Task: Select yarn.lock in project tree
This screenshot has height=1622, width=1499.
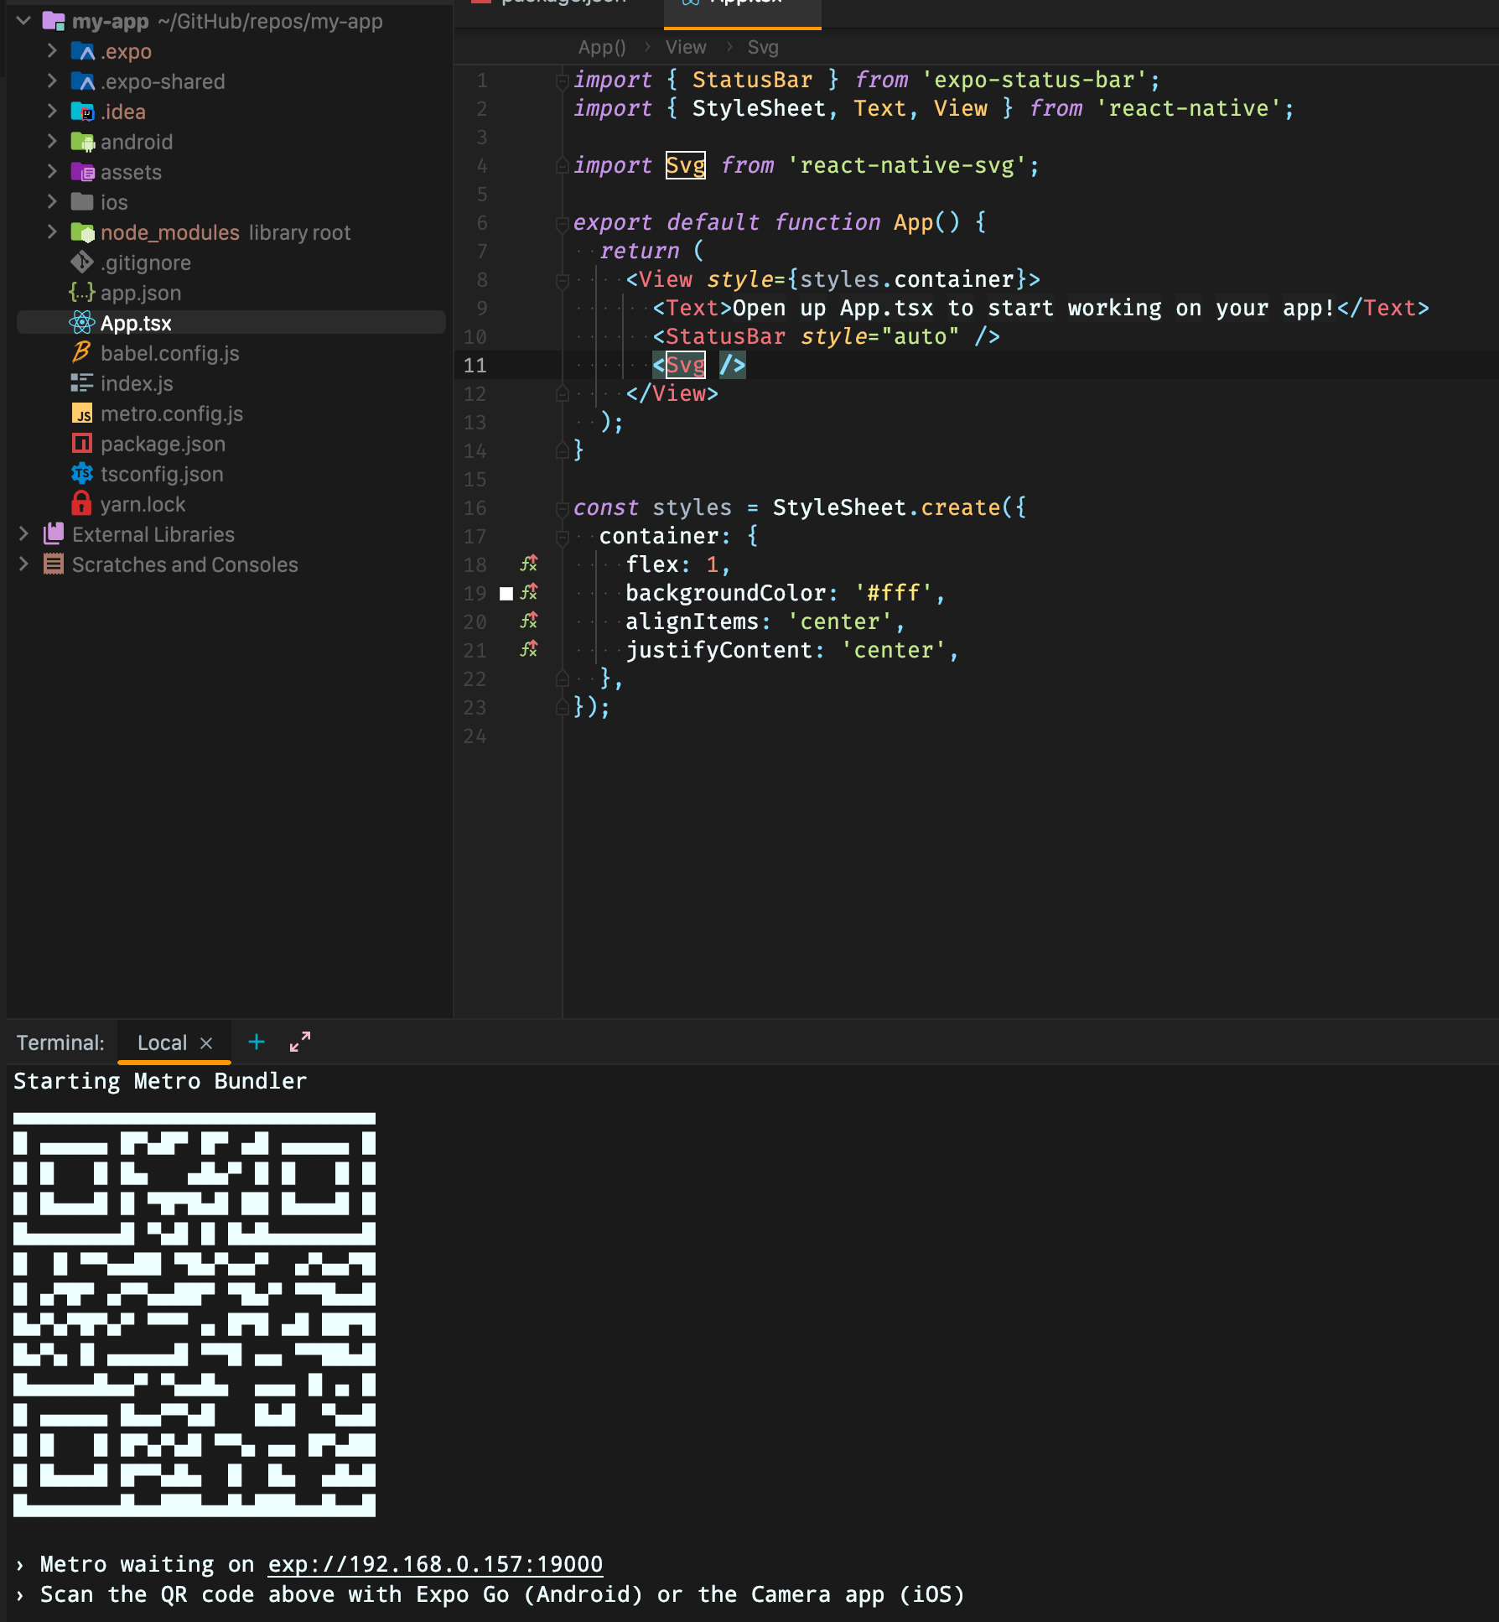Action: pyautogui.click(x=143, y=504)
